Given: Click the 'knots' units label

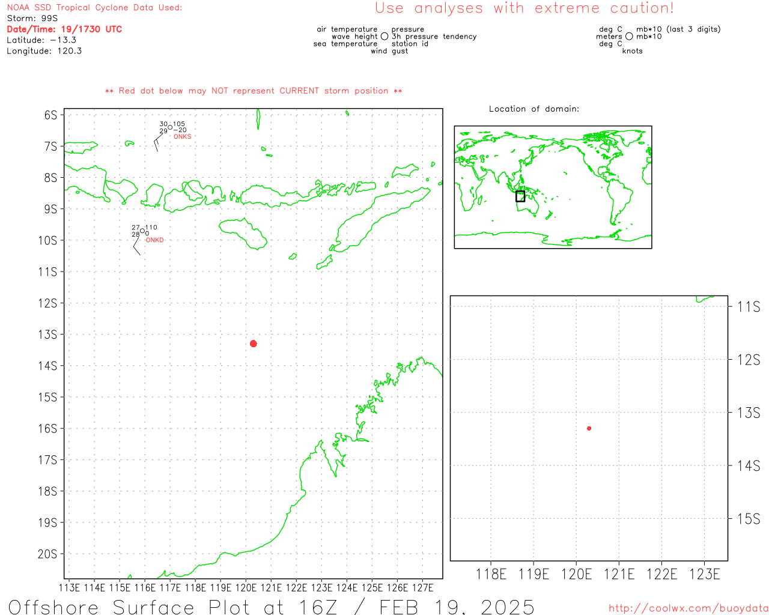Looking at the screenshot, I should pyautogui.click(x=633, y=51).
